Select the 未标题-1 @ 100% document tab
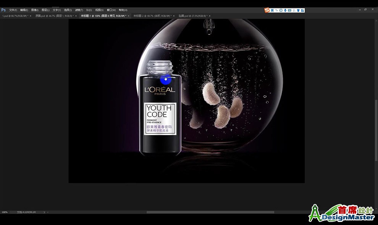The height and width of the screenshot is (225, 378). [103, 16]
